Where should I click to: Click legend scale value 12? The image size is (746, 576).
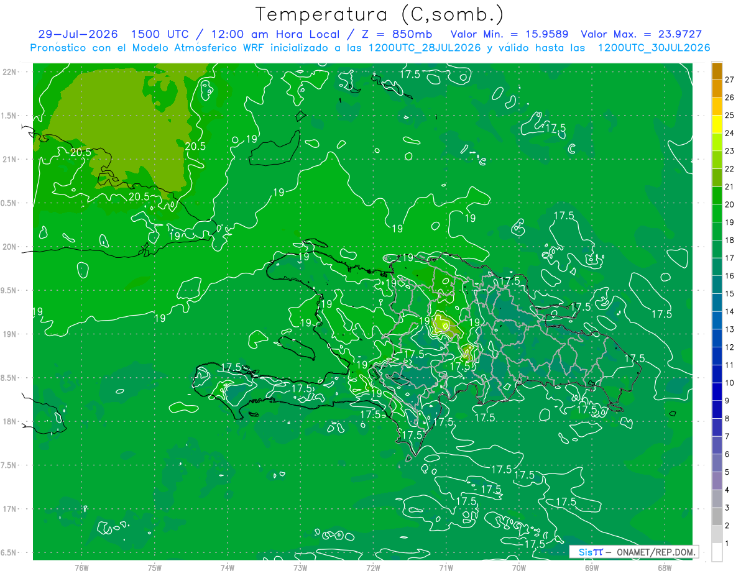(x=729, y=347)
